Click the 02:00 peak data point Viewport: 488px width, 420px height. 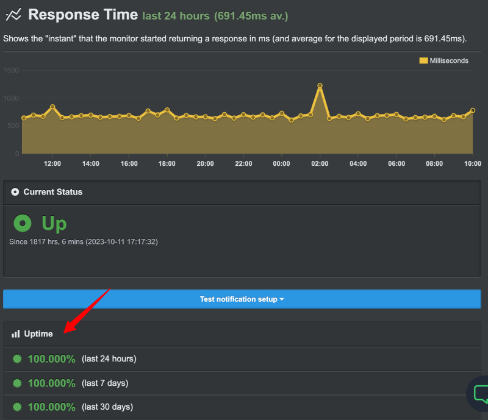pos(320,85)
